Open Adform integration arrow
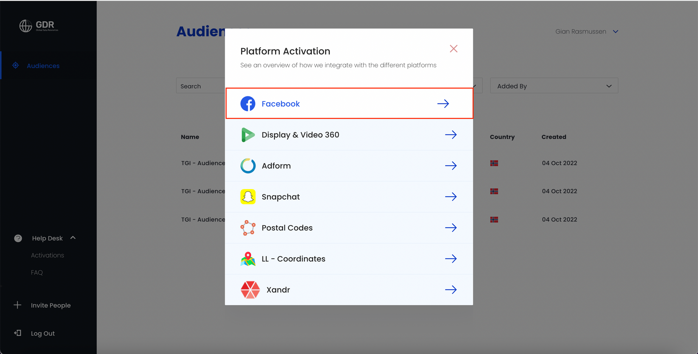 click(x=451, y=166)
